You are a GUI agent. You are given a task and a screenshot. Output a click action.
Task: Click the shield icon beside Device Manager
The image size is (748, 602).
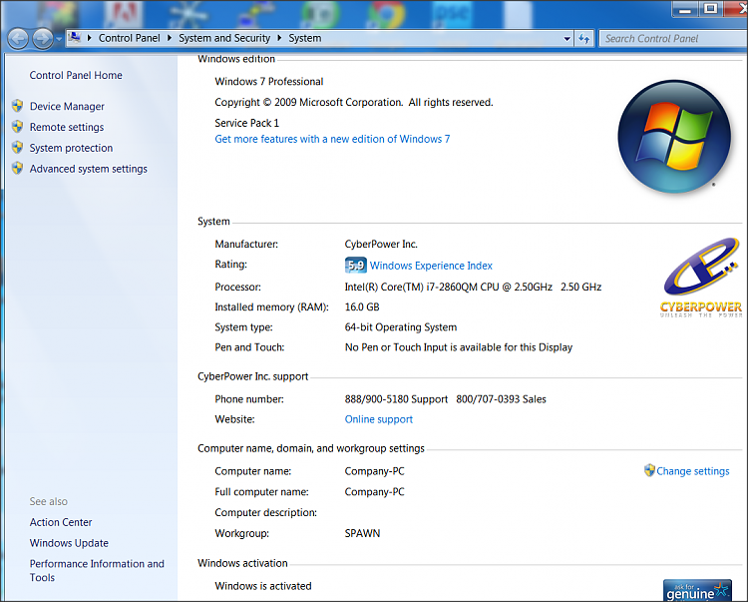[18, 106]
